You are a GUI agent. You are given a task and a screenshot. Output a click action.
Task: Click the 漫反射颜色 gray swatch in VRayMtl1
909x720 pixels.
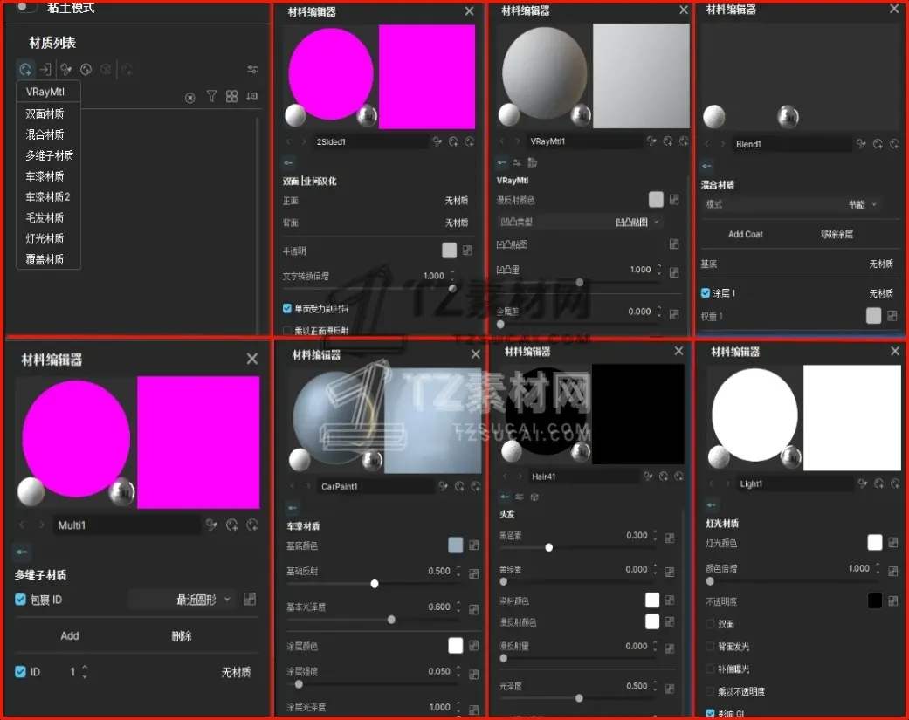coord(656,199)
